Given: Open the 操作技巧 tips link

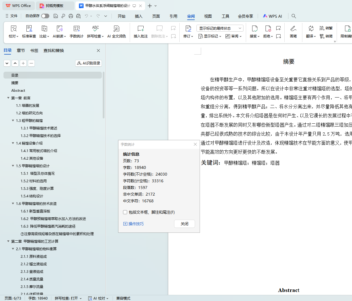Looking at the screenshot, I should 133,224.
